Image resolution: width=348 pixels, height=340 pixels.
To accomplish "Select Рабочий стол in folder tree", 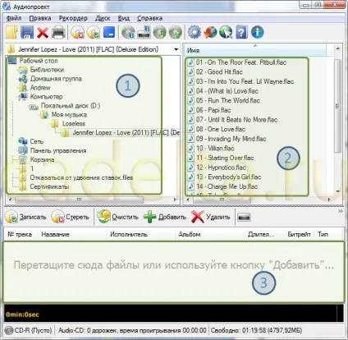I will pyautogui.click(x=39, y=61).
